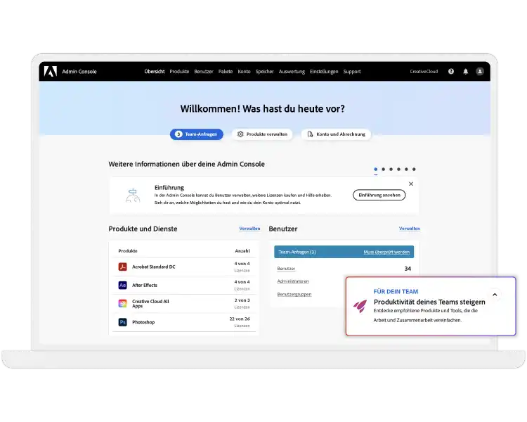This screenshot has height=422, width=527.
Task: Click Muss überprüft werden link
Action: tap(386, 252)
